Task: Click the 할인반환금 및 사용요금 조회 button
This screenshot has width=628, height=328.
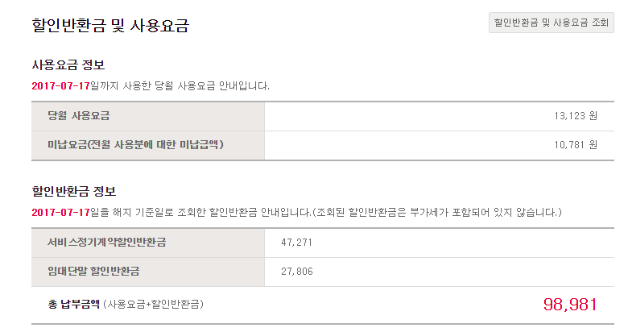Action: point(552,23)
